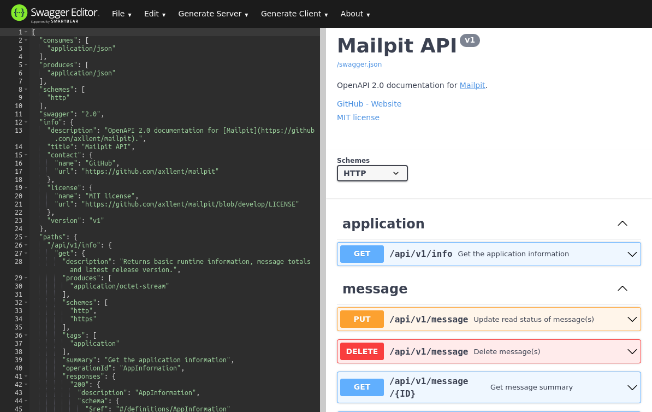The image size is (652, 412).
Task: Fold code at line 27 get arrow
Action: click(26, 254)
